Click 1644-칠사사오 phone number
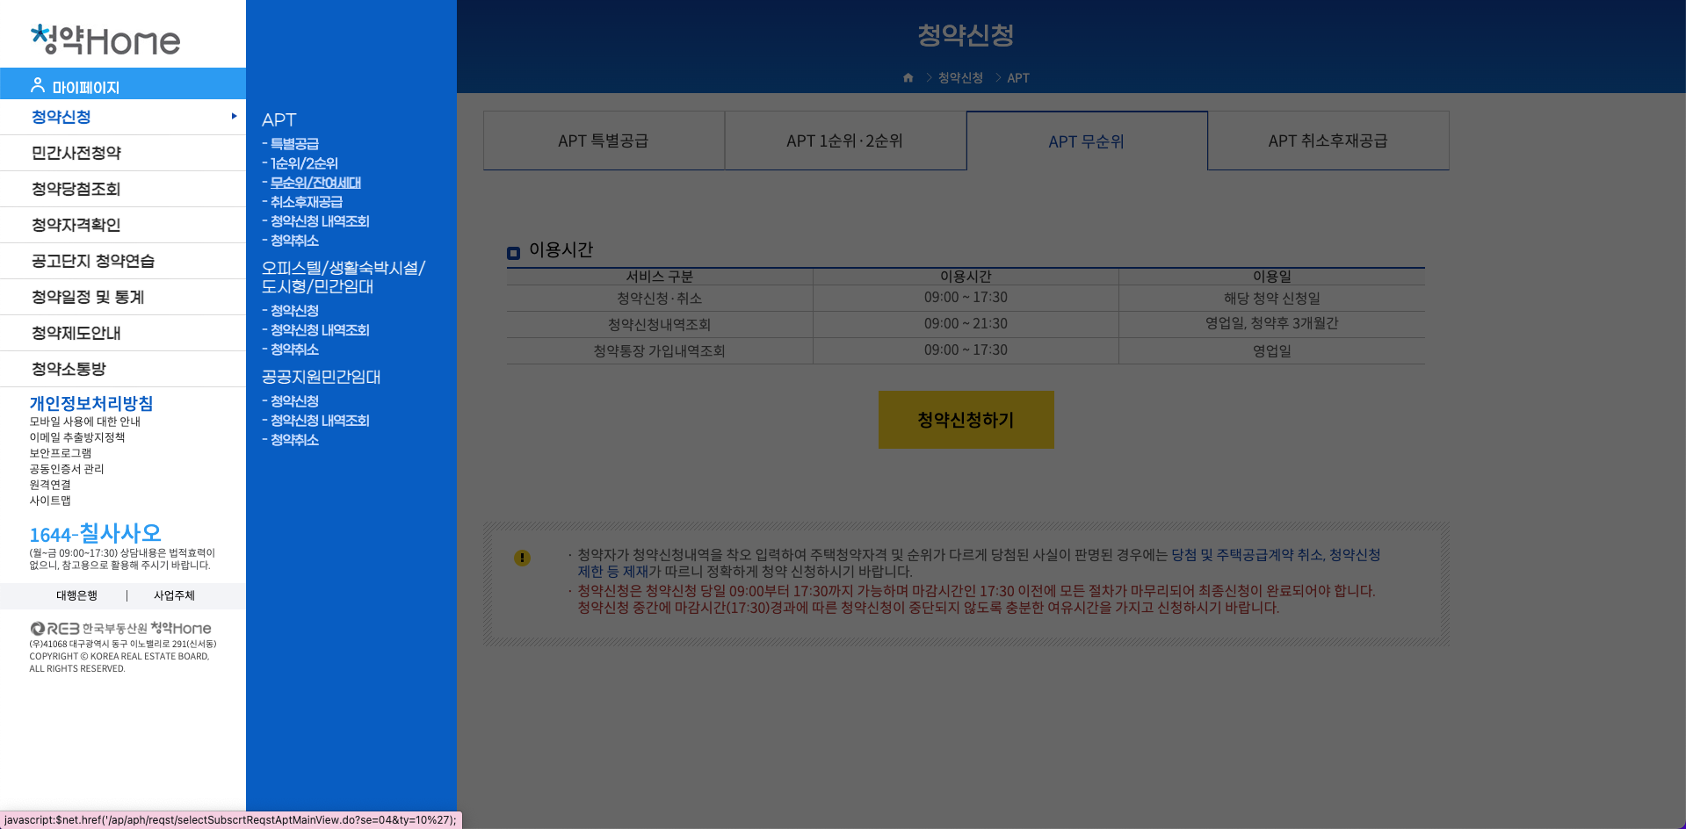Screen dimensions: 1686x829 [x=96, y=533]
